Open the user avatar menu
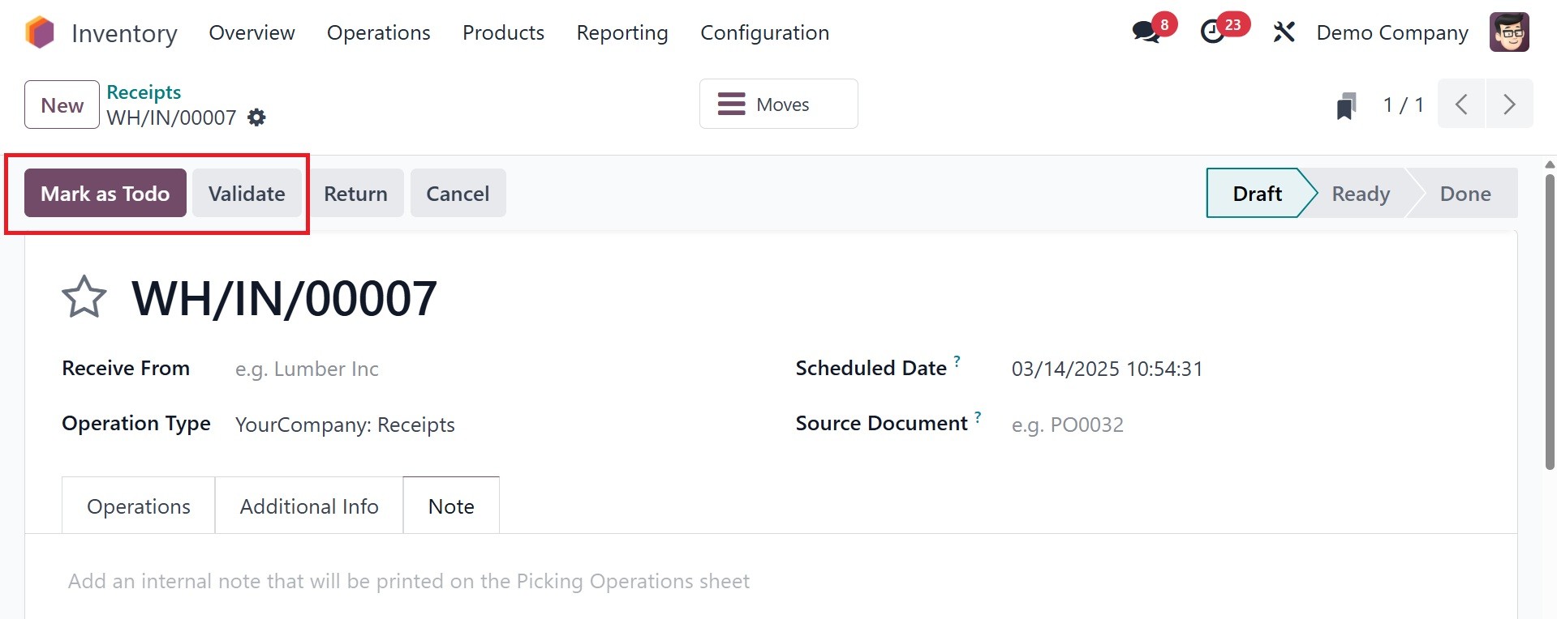1557x619 pixels. coord(1508,32)
